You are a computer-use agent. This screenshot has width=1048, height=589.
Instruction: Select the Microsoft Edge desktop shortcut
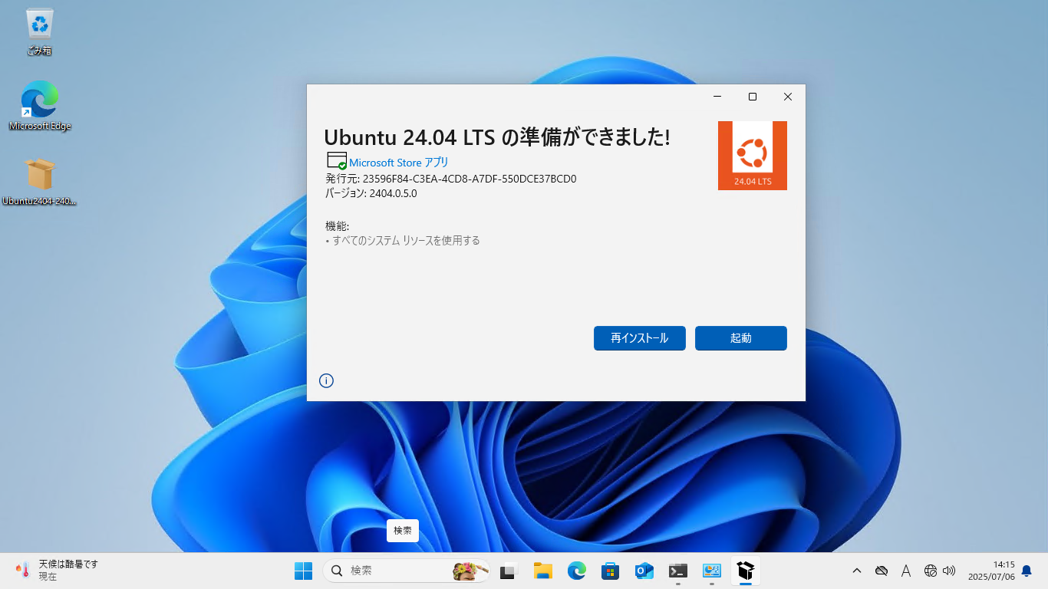point(40,106)
